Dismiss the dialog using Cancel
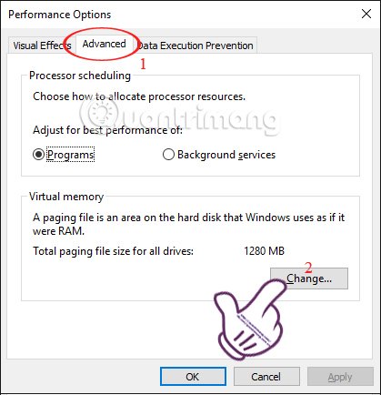 [x=266, y=377]
